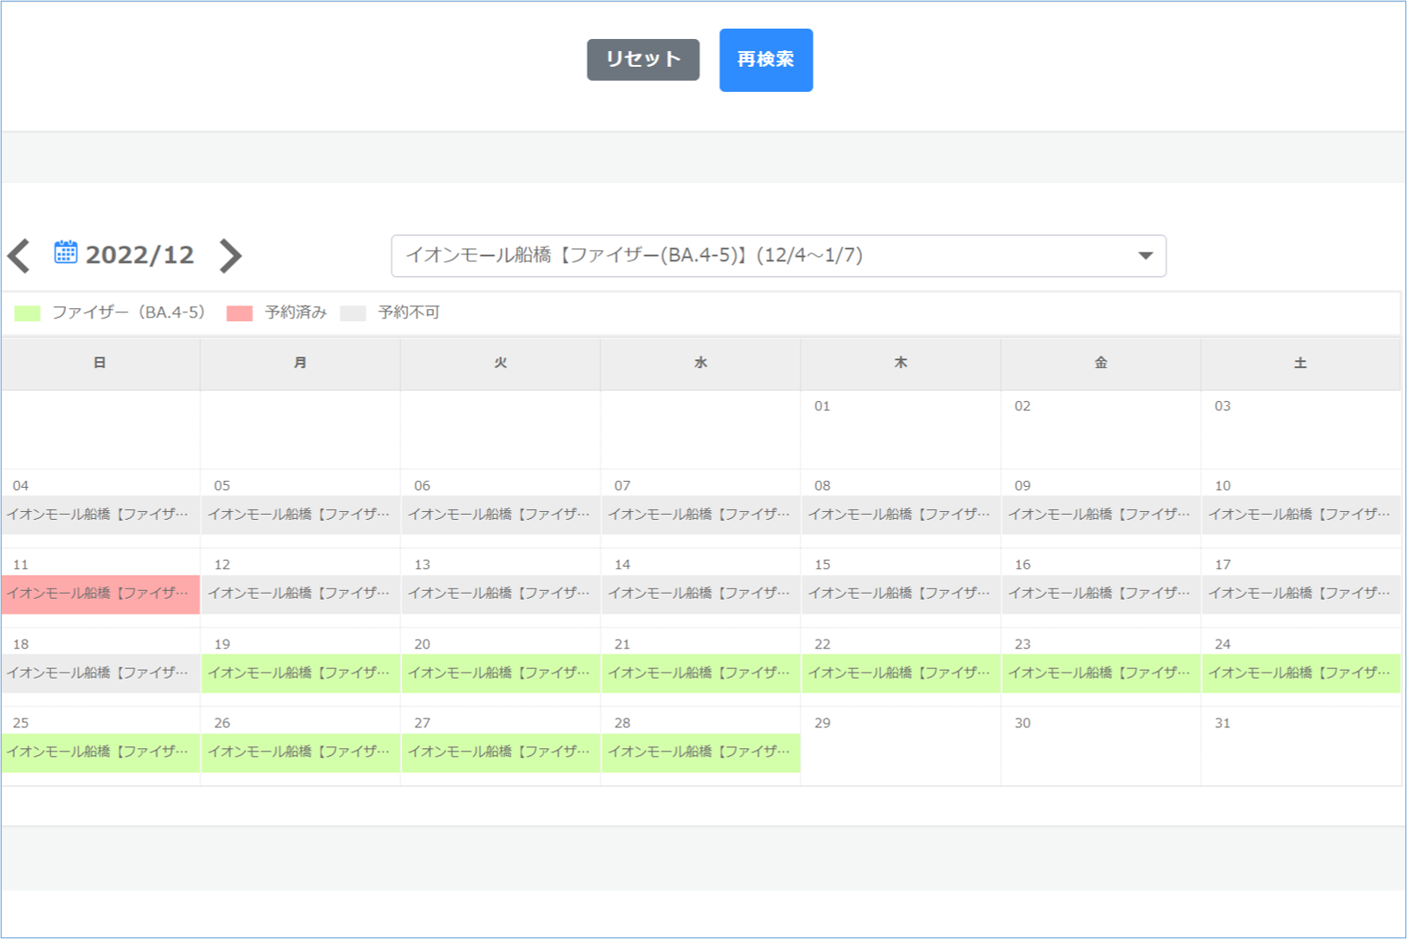Click date number 02
The height and width of the screenshot is (939, 1407).
pyautogui.click(x=1022, y=406)
